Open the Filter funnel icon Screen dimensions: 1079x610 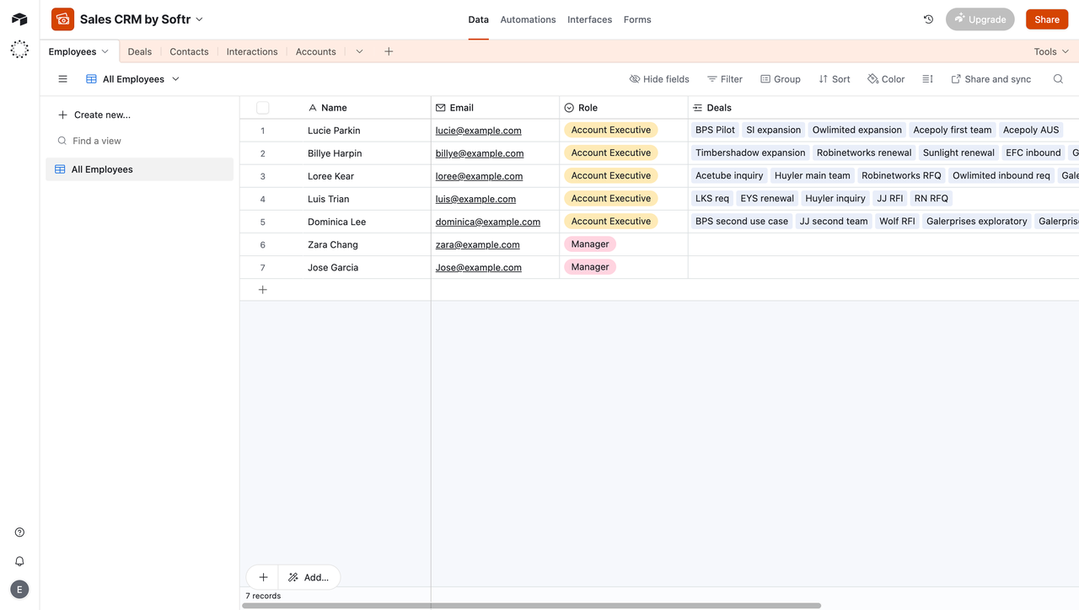point(712,78)
